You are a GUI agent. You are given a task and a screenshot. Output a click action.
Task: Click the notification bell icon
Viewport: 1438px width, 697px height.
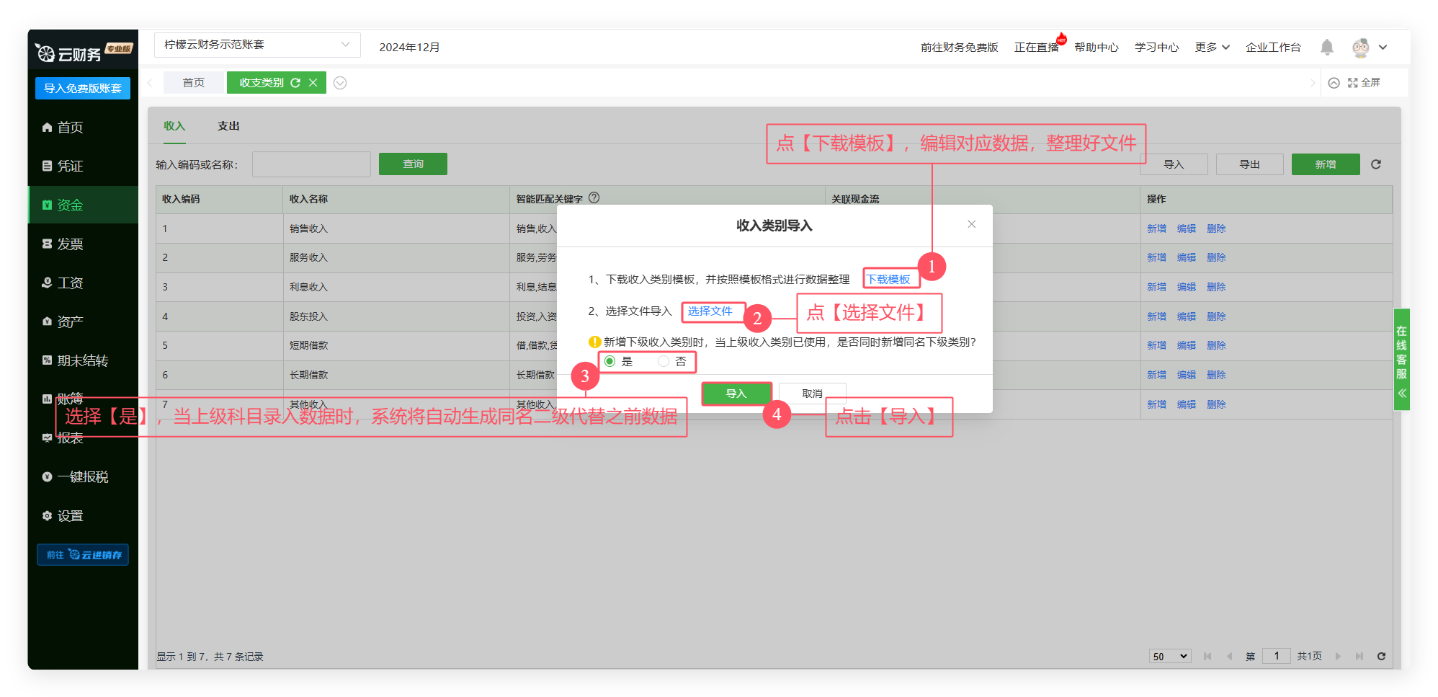click(1326, 48)
